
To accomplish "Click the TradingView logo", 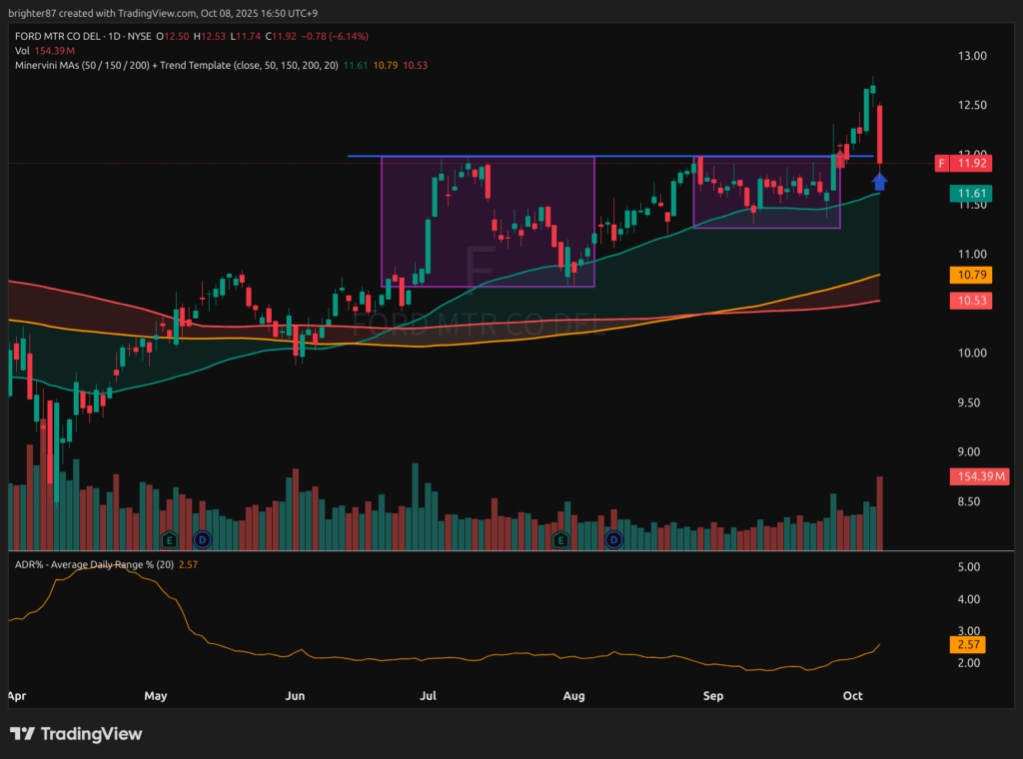I will pyautogui.click(x=77, y=734).
